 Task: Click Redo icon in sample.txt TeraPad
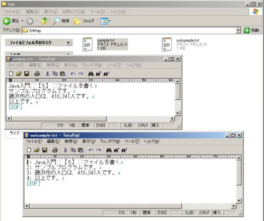[x=81, y=74]
